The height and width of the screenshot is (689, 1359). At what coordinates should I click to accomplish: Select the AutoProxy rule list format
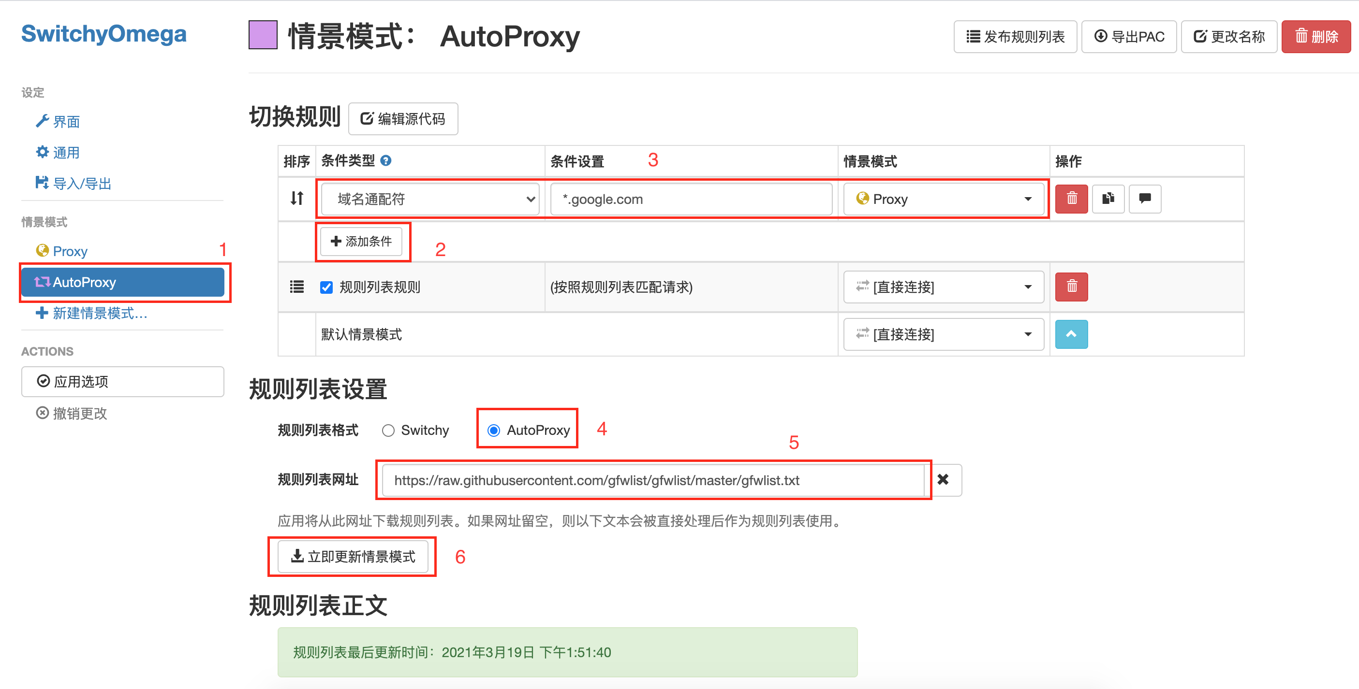coord(494,430)
